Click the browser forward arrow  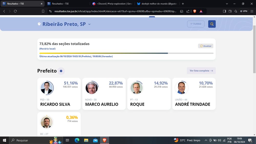click(10, 11)
